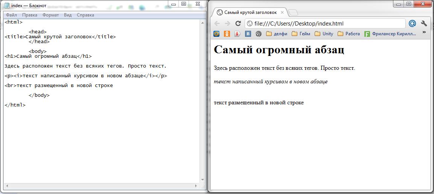Click the 'Здесь расположен текст' line in Notepad
This screenshot has width=434, height=194.
[x=85, y=66]
